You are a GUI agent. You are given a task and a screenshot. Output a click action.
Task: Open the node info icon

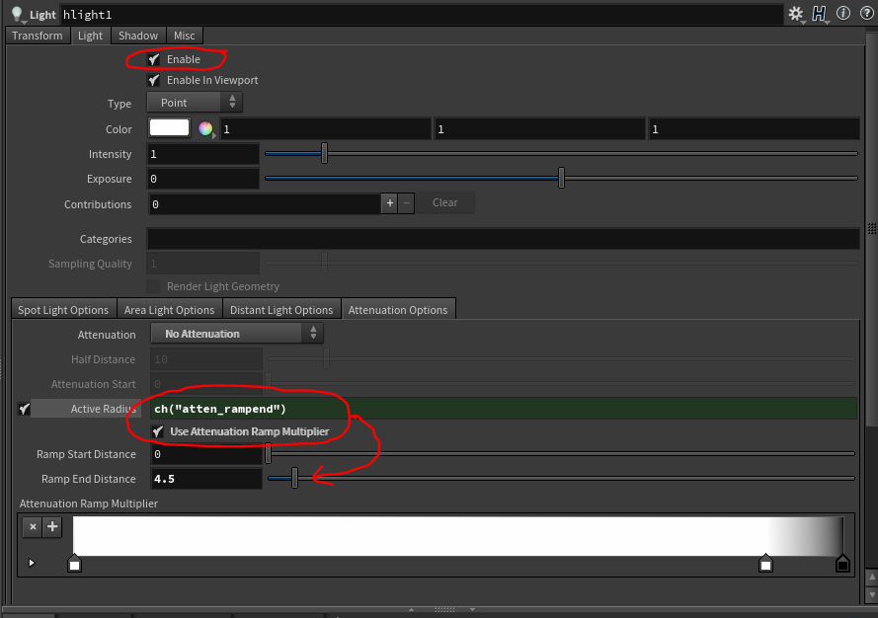pos(843,14)
